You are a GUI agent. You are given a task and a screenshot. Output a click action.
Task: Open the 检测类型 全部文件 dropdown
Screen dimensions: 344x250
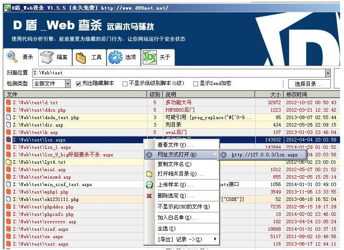tap(68, 84)
